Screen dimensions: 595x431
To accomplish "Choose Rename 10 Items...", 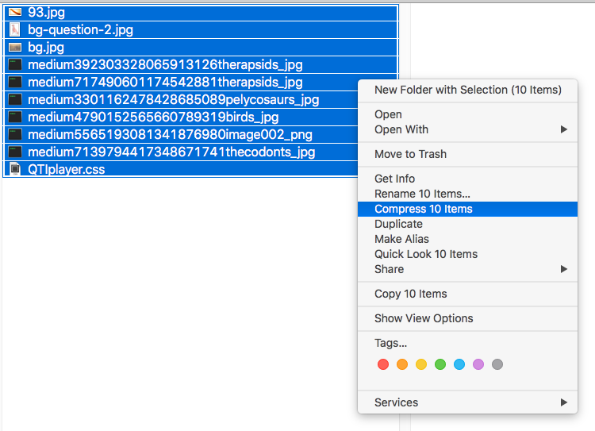I will 467,194.
